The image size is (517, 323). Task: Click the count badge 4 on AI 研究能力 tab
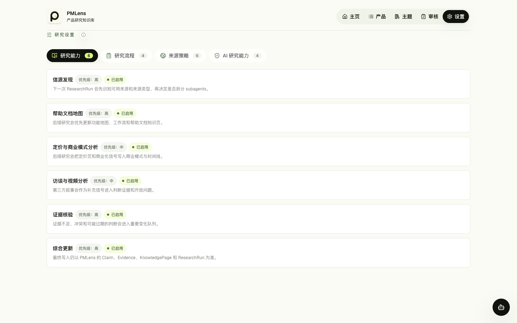click(x=257, y=56)
